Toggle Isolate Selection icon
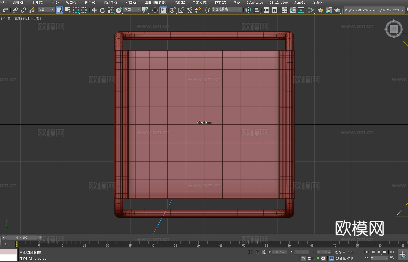The width and height of the screenshot is (408, 262). pyautogui.click(x=250, y=252)
